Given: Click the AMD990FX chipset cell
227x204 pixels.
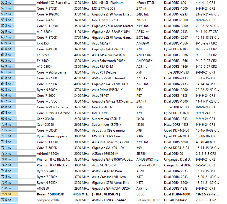Looking at the screenshot, I should pyautogui.click(x=144, y=61).
